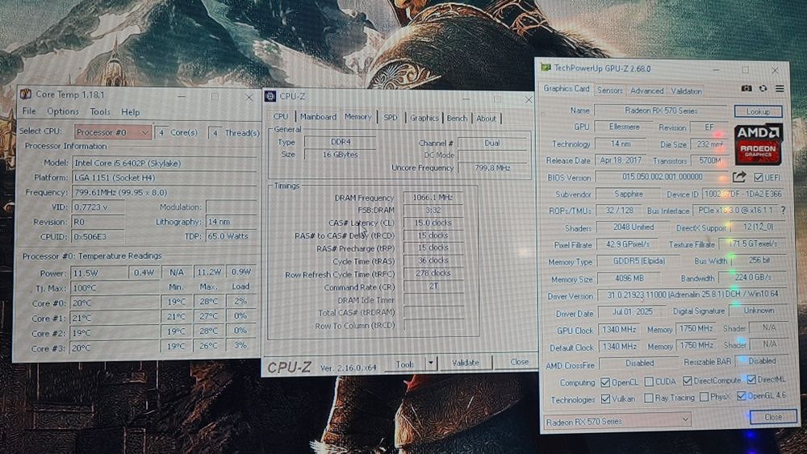The height and width of the screenshot is (454, 807).
Task: Click the BIOS Version share/export icon
Action: pyautogui.click(x=739, y=177)
